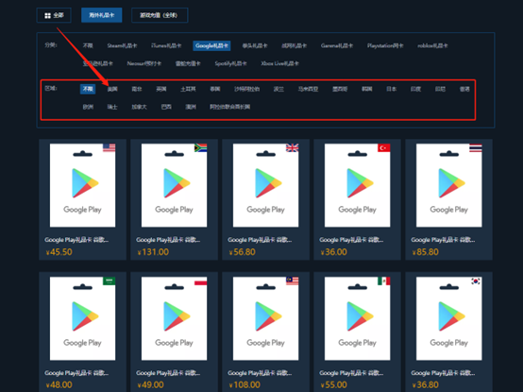Pick the 瑞士 region filter
523x392 pixels.
pos(112,107)
